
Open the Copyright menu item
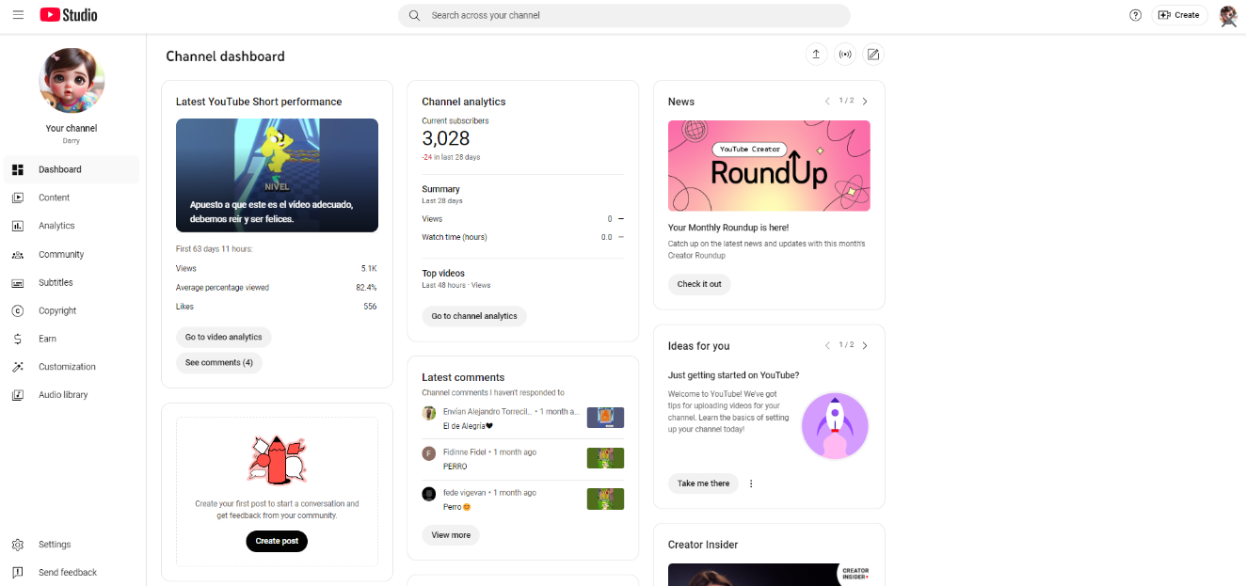click(72, 310)
